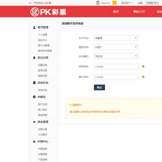The width and height of the screenshot is (162, 162).
Task: Click the 余额宝 coin icon
Action: [34, 97]
